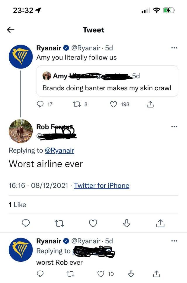Open the 'Twitter for iPhone' source link
187x283 pixels.
(x=101, y=186)
